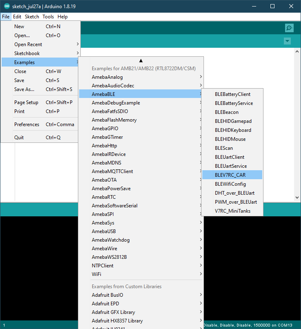Image resolution: width=301 pixels, height=329 pixels.
Task: Expand AmebaDebugExample submenu
Action: click(140, 103)
